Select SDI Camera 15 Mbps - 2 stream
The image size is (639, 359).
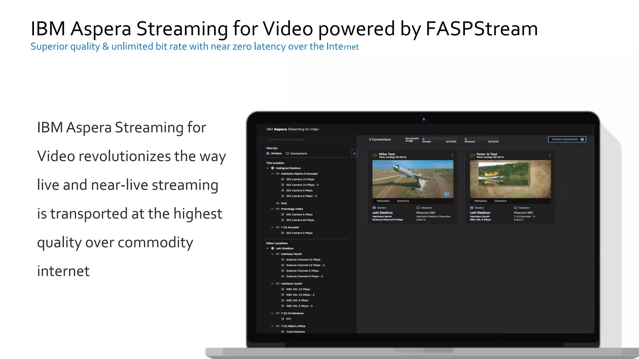(x=302, y=185)
